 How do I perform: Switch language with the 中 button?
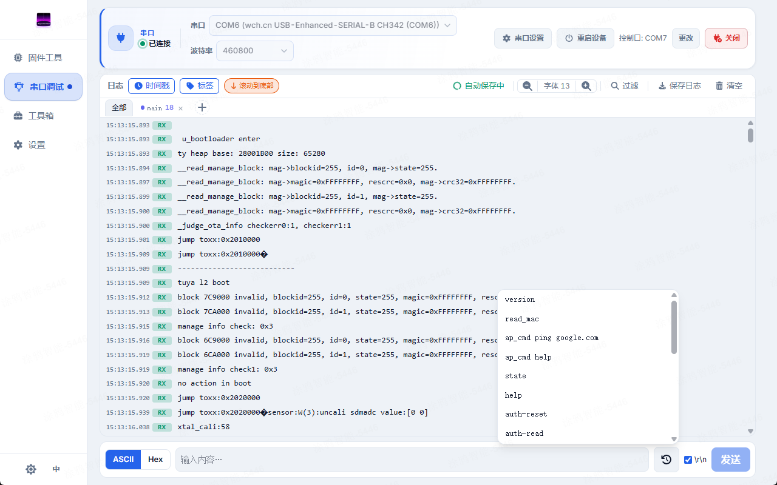[56, 469]
